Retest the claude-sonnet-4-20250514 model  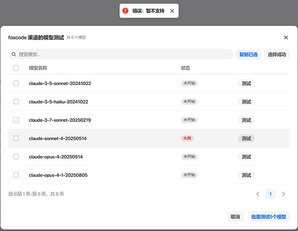pos(246,139)
